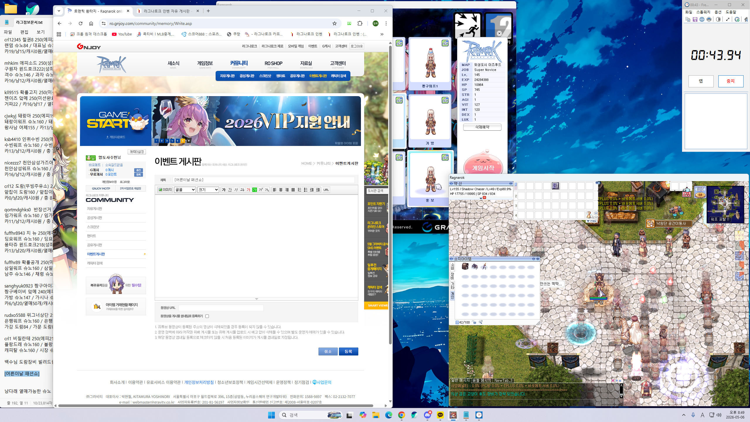Click the Windows Start button

272,415
